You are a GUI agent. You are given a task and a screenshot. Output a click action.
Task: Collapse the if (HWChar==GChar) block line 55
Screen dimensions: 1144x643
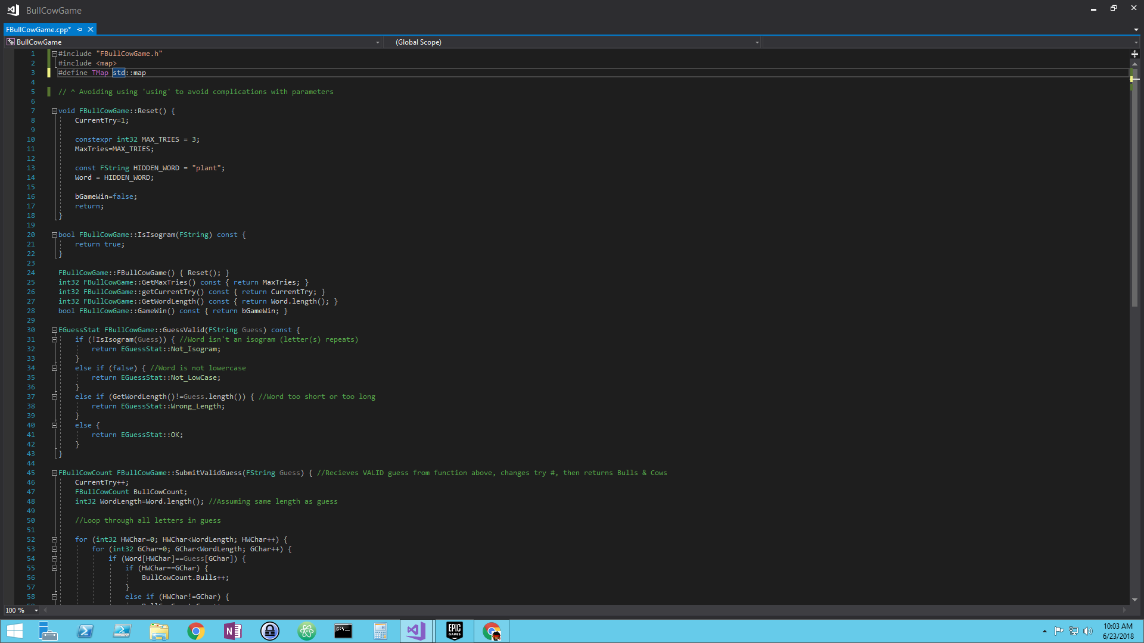(54, 568)
